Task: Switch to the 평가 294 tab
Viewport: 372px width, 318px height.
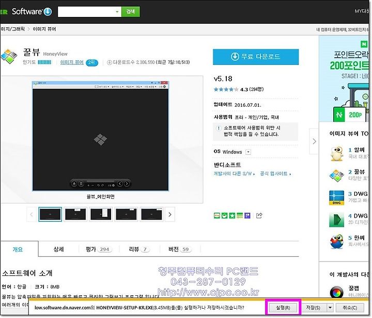Action: pos(99,249)
